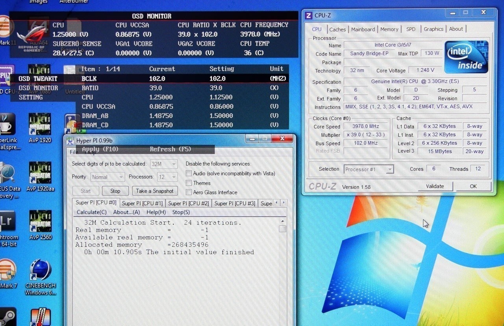Open the About tab in CPU-Z
The image size is (504, 326).
(x=456, y=29)
